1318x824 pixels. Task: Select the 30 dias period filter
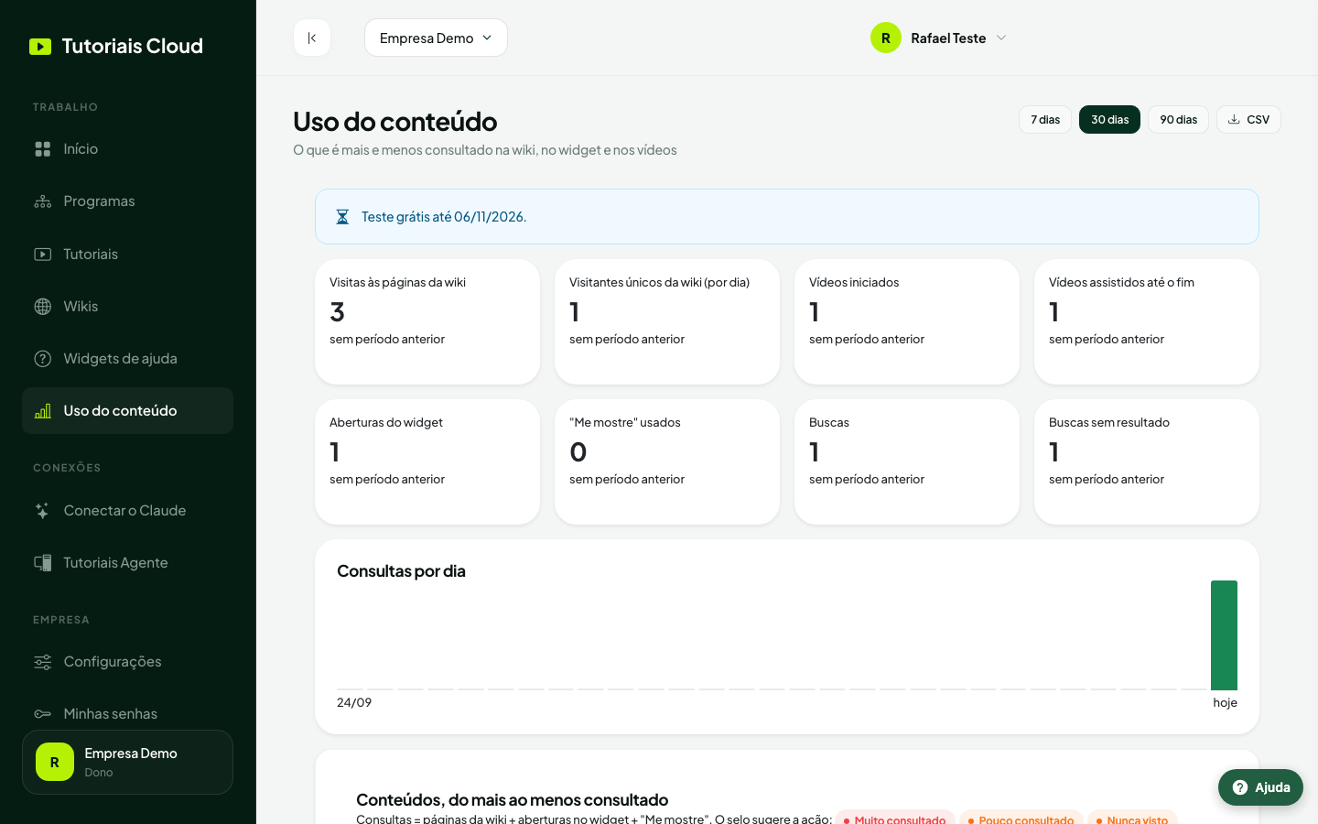pyautogui.click(x=1109, y=120)
